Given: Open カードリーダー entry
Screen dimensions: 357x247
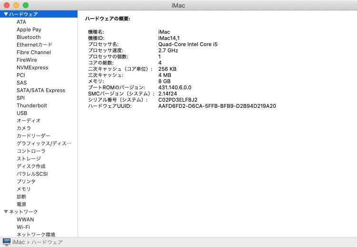Looking at the screenshot, I should tap(33, 136).
